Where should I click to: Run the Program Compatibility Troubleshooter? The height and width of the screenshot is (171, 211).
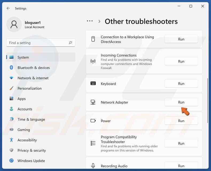click(181, 143)
